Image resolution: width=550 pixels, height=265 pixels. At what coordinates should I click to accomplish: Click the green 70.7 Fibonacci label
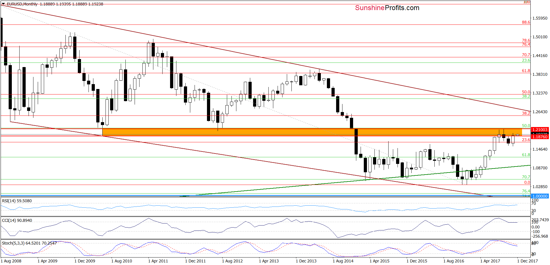tap(526, 177)
